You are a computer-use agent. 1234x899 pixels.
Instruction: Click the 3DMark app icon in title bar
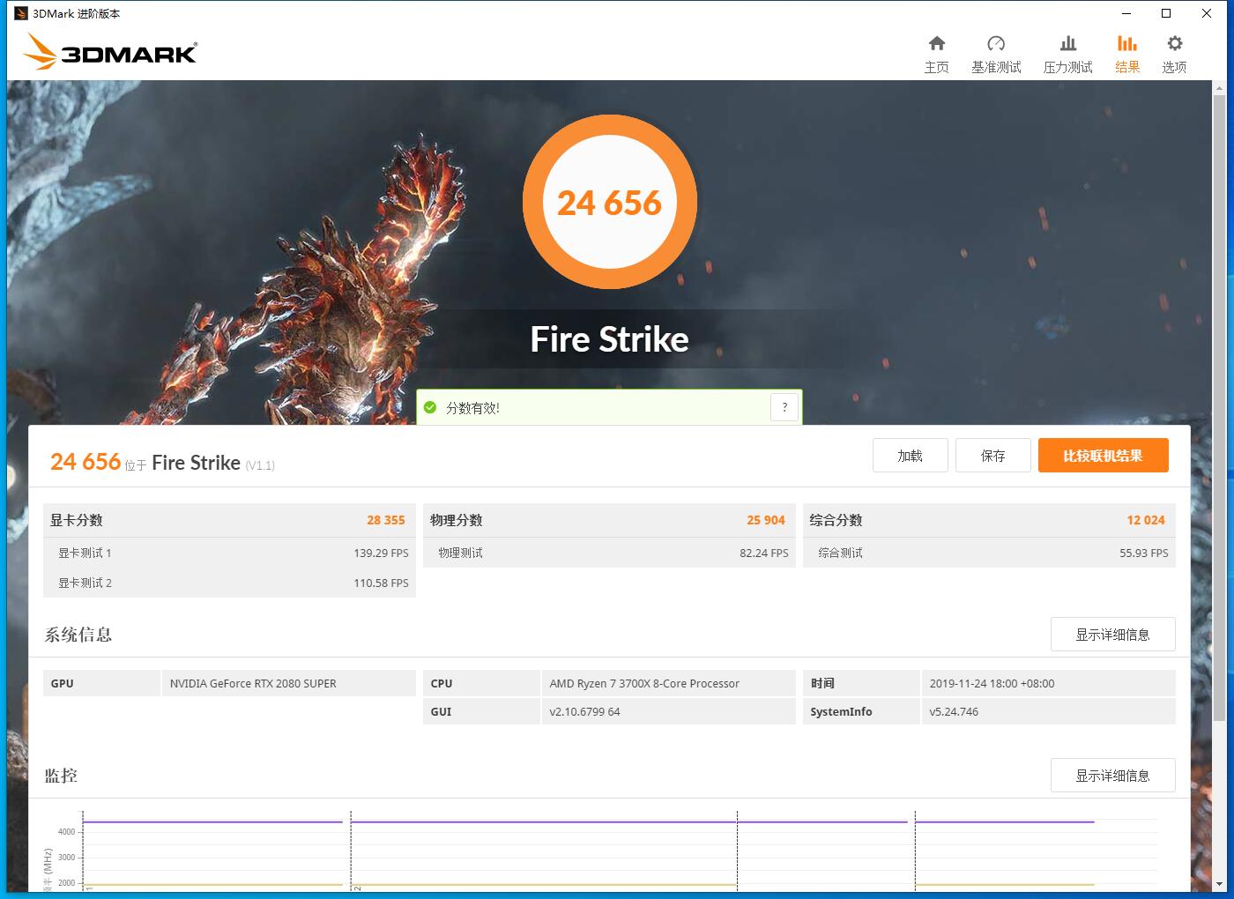[x=21, y=13]
